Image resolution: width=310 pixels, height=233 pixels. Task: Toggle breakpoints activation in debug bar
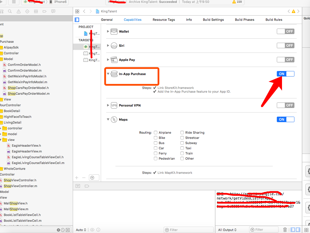tap(87, 186)
